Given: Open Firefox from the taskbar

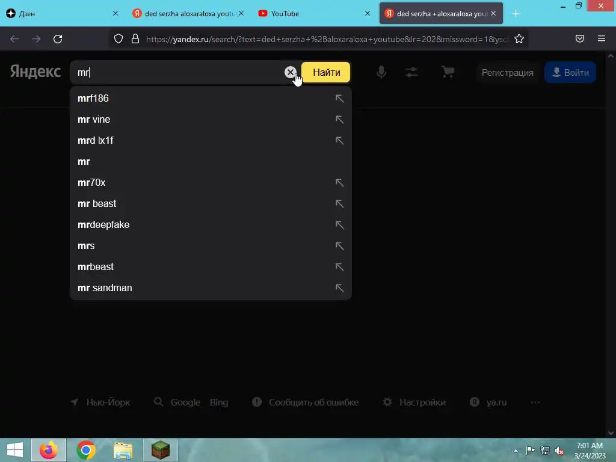Looking at the screenshot, I should (x=49, y=450).
